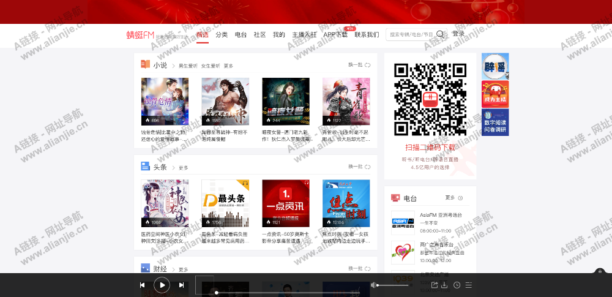612x297 pixels.
Task: Click the blue 头条 section icon
Action: (x=145, y=166)
